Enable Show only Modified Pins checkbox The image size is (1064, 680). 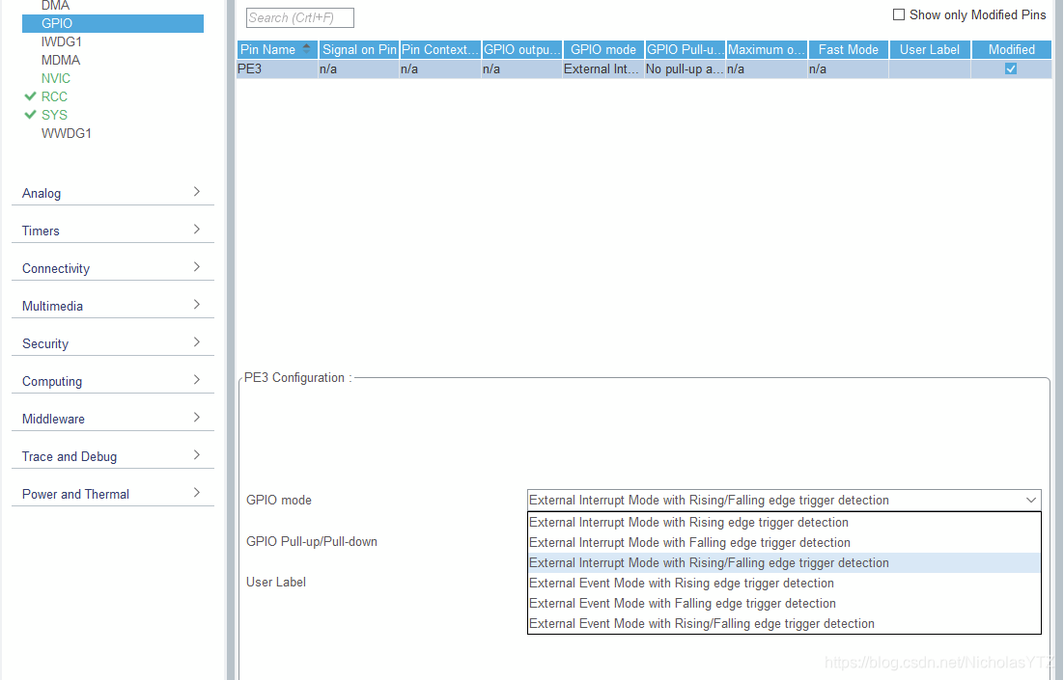coord(899,14)
